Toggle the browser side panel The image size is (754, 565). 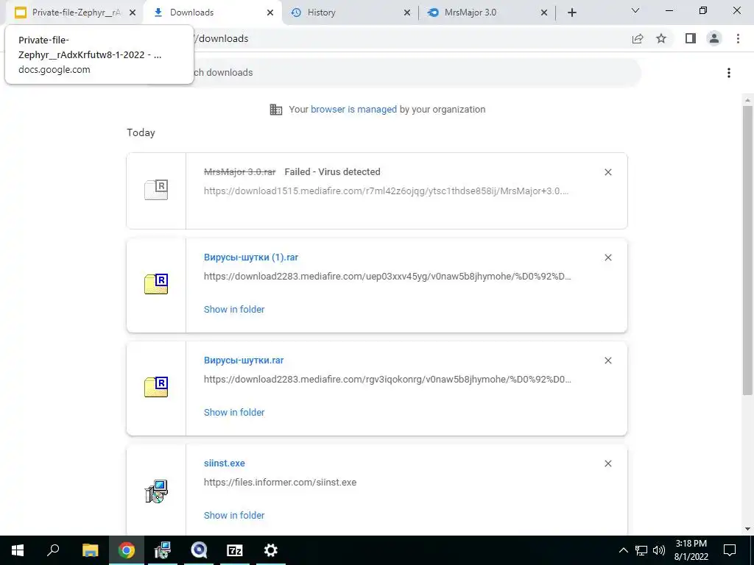point(691,38)
